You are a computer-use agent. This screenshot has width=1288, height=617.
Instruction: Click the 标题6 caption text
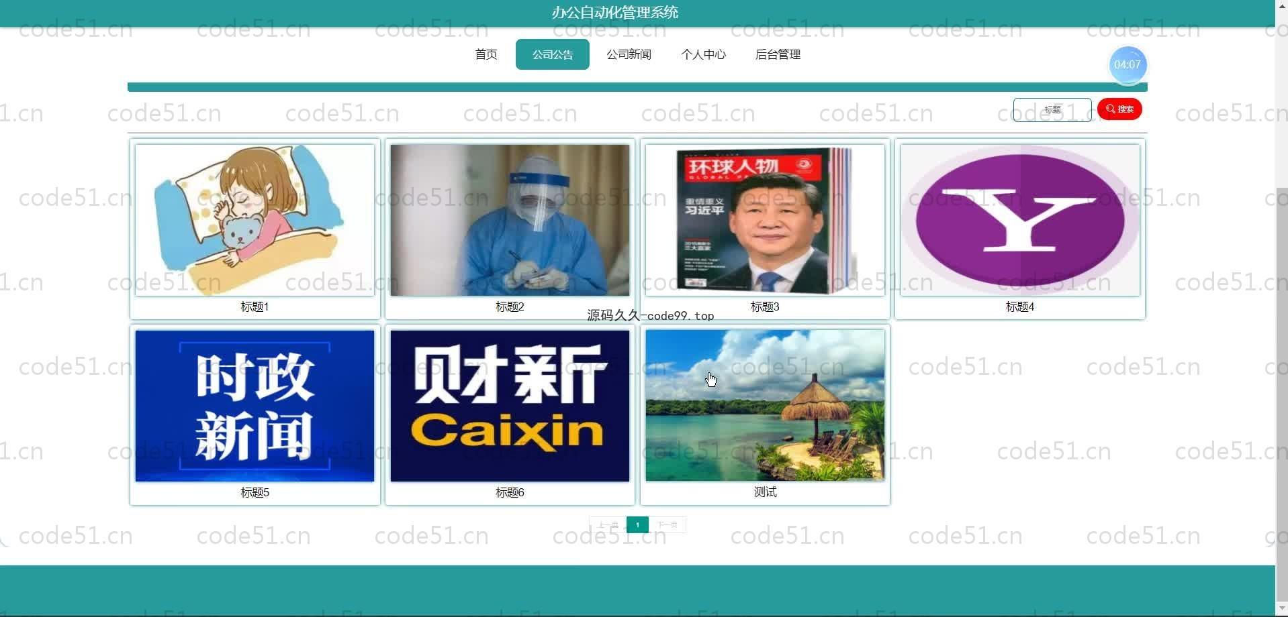[510, 492]
